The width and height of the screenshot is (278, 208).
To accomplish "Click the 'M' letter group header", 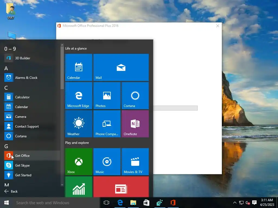I will [7, 185].
